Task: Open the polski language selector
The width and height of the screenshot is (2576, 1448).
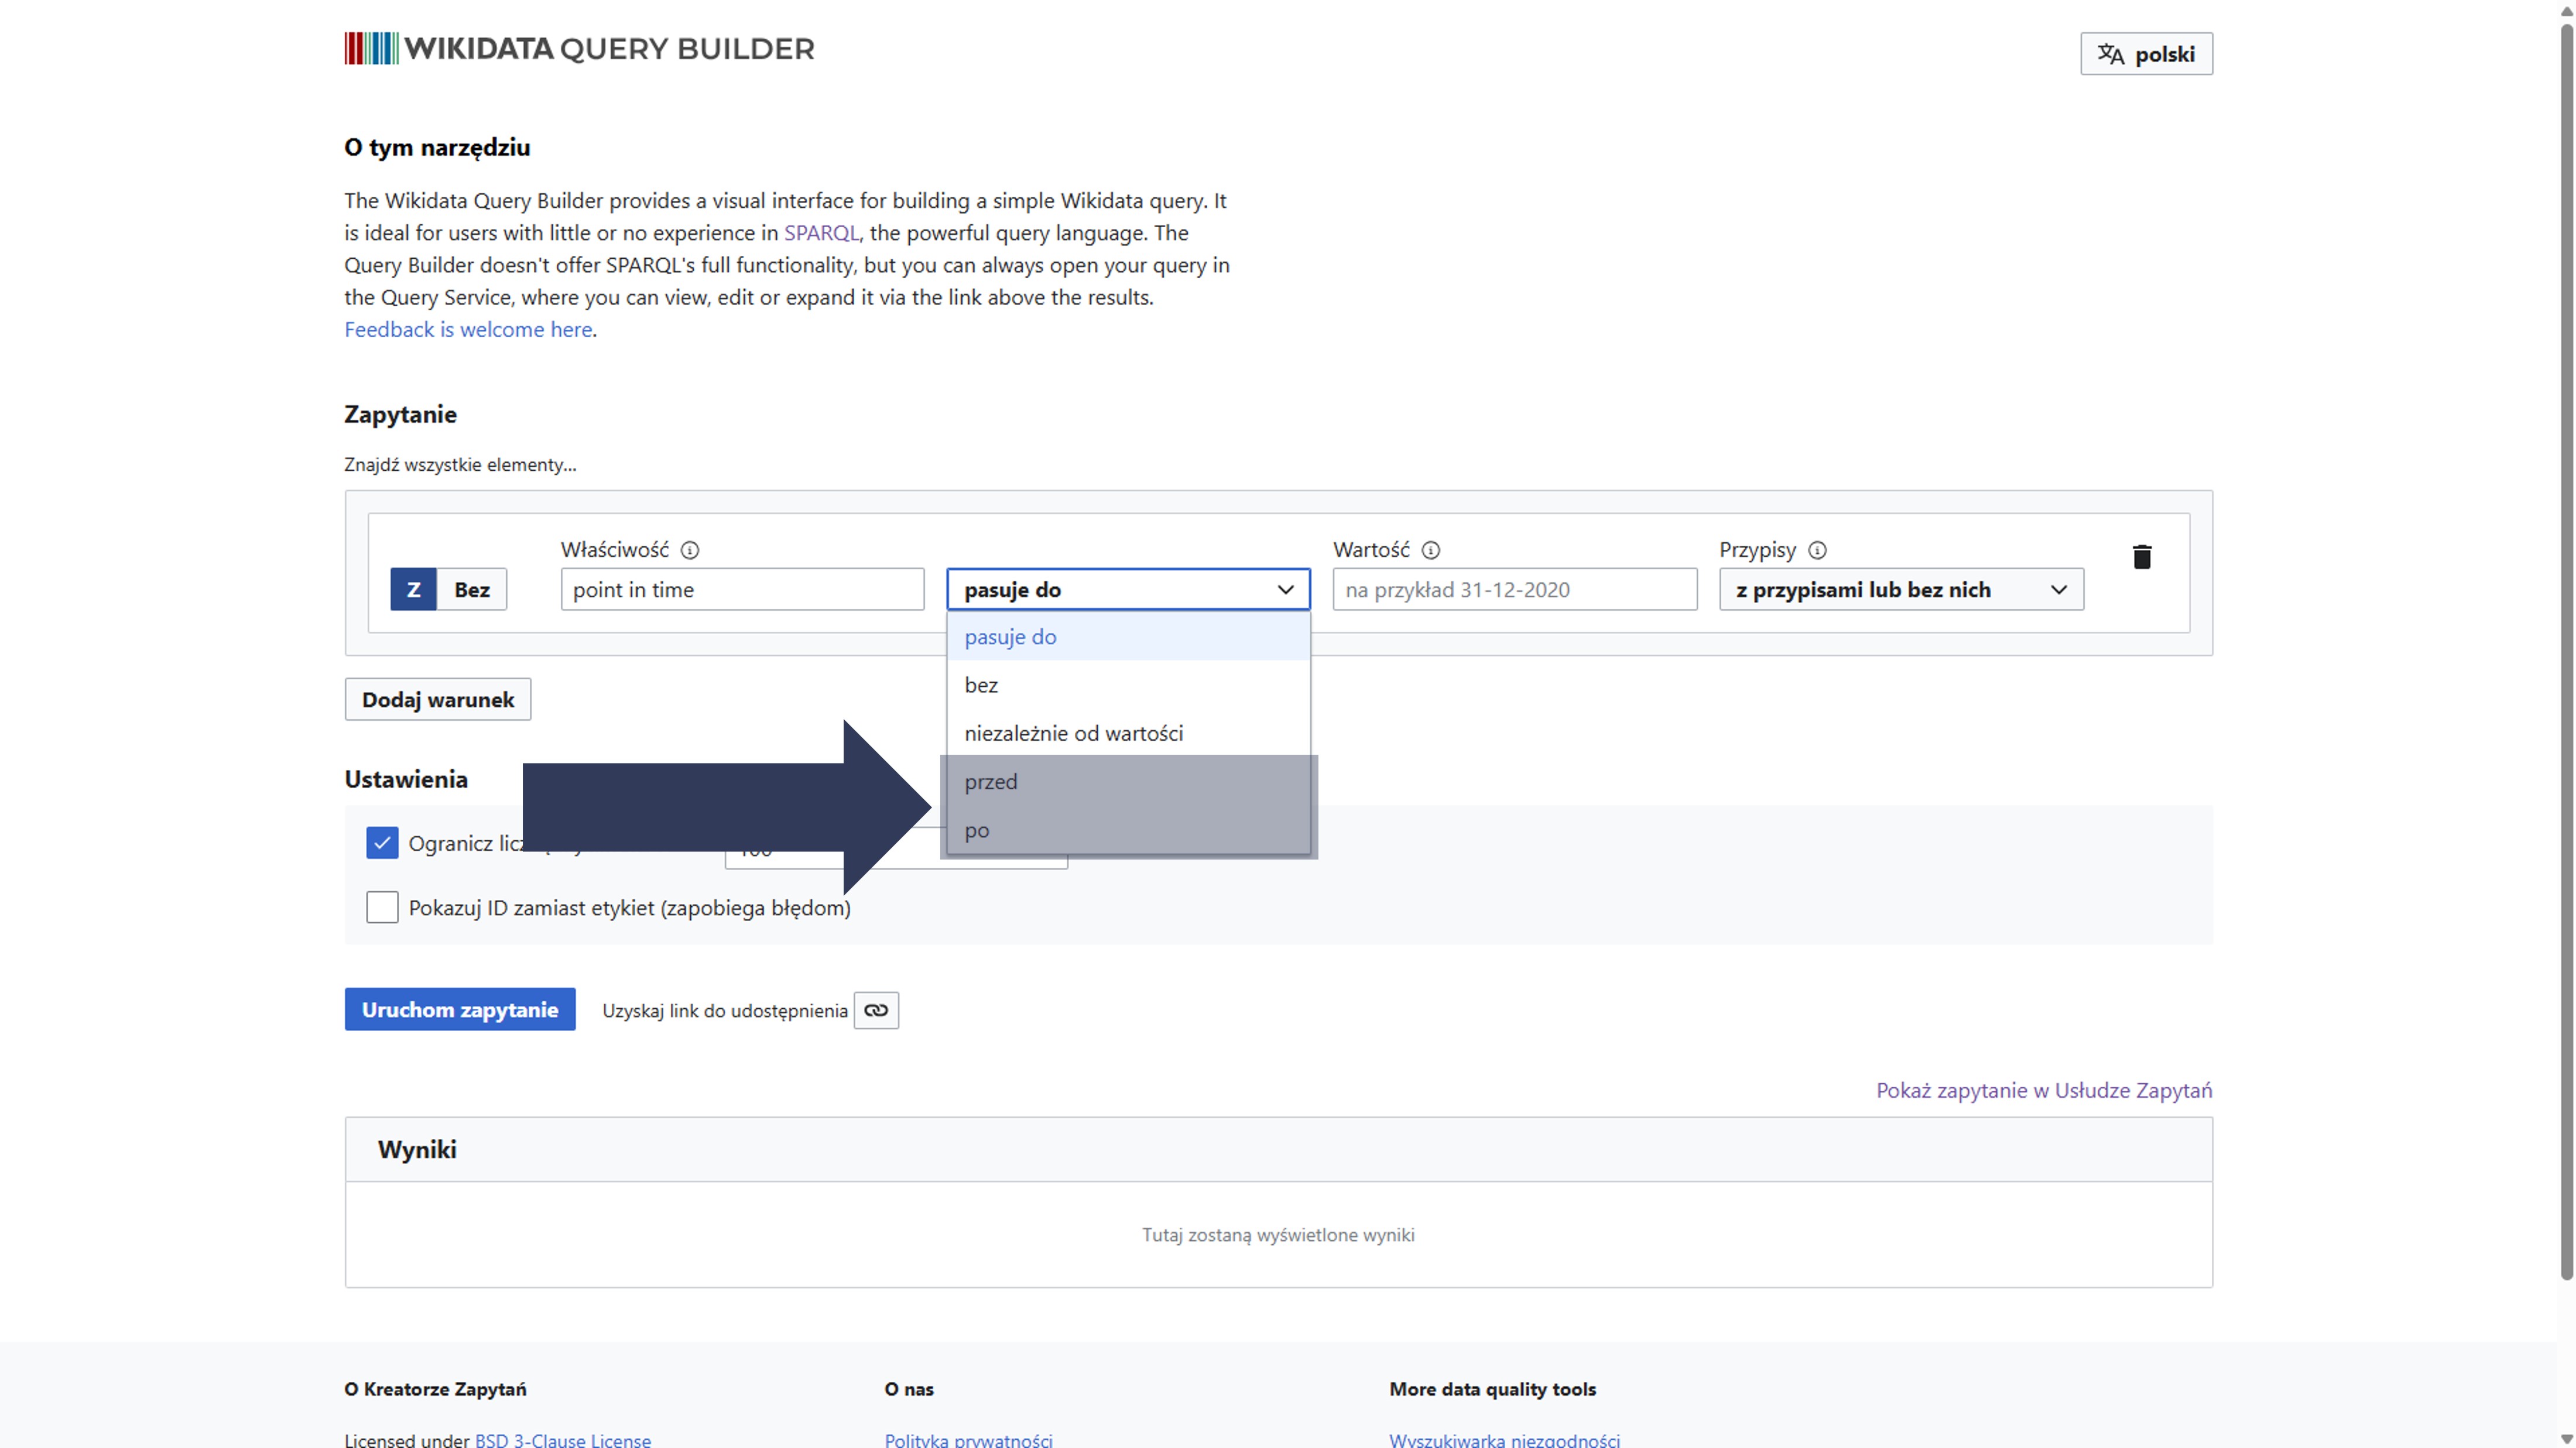Action: 2146,54
